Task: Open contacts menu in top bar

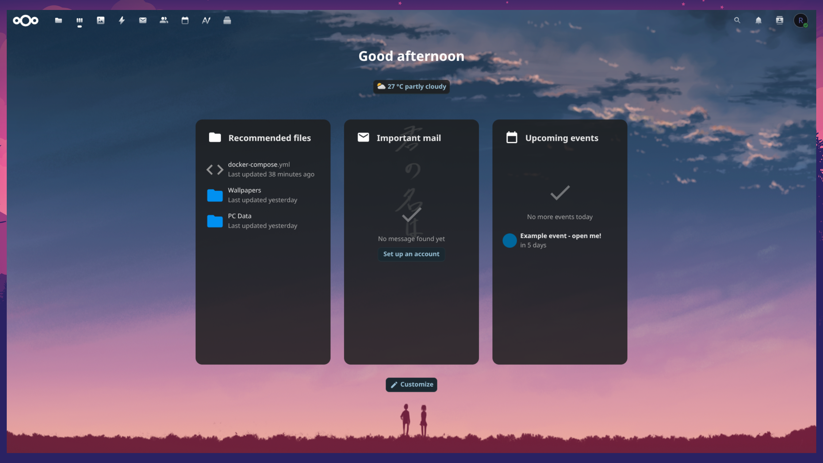Action: [780, 21]
